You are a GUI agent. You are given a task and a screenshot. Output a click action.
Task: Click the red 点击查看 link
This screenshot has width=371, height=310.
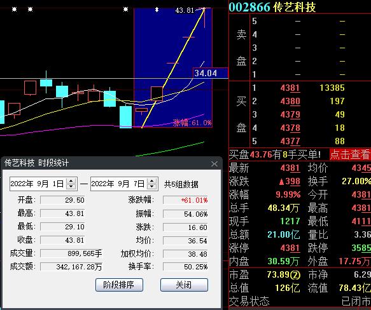tap(350, 155)
